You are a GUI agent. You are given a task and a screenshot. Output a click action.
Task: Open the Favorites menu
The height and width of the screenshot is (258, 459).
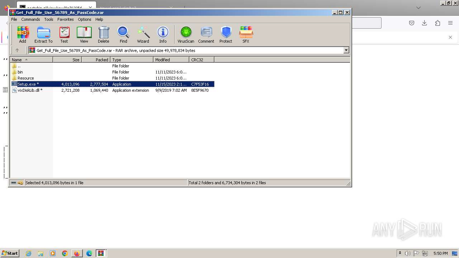66,19
